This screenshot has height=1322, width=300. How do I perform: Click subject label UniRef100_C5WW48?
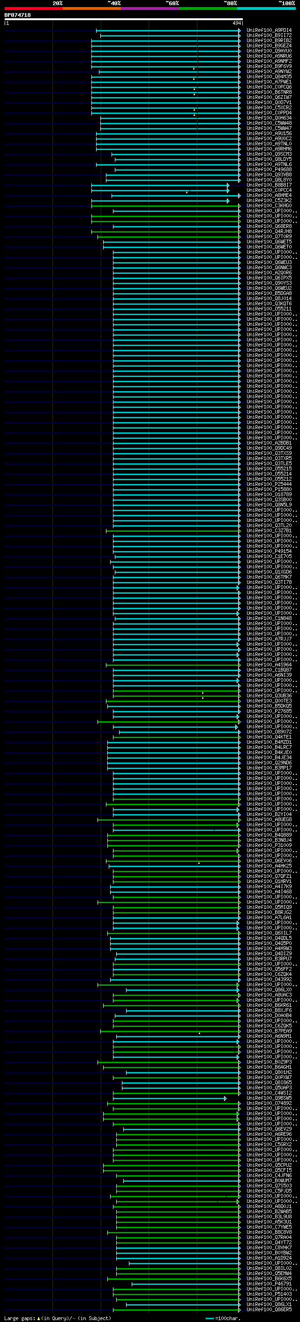point(269,123)
